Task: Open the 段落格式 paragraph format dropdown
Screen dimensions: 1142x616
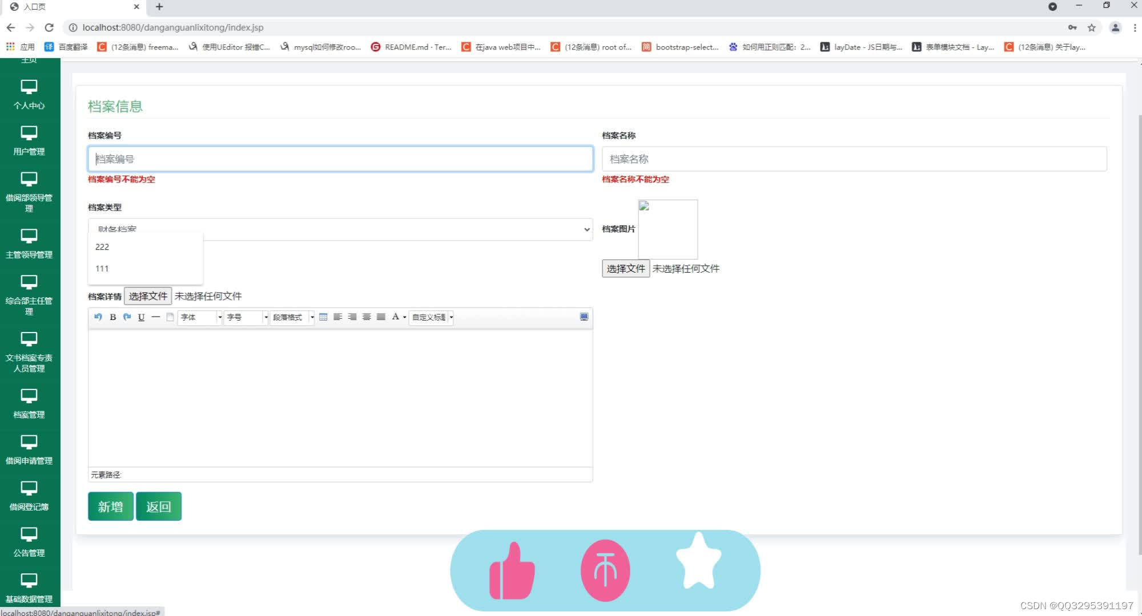Action: [x=292, y=317]
